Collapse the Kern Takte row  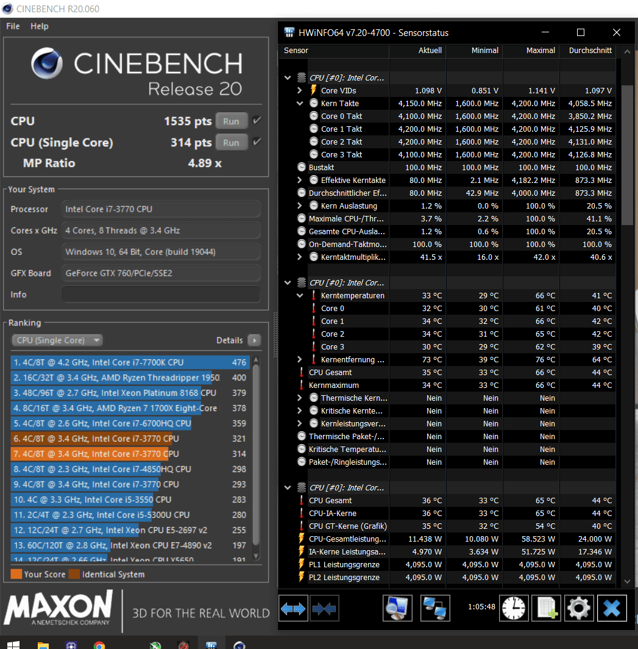pyautogui.click(x=300, y=103)
